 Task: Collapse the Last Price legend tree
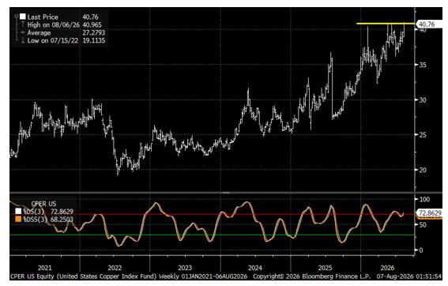point(17,17)
